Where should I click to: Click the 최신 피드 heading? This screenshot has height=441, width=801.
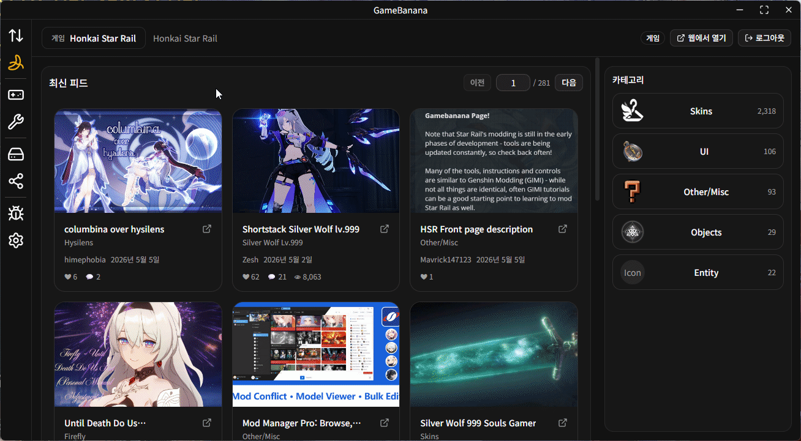[69, 83]
